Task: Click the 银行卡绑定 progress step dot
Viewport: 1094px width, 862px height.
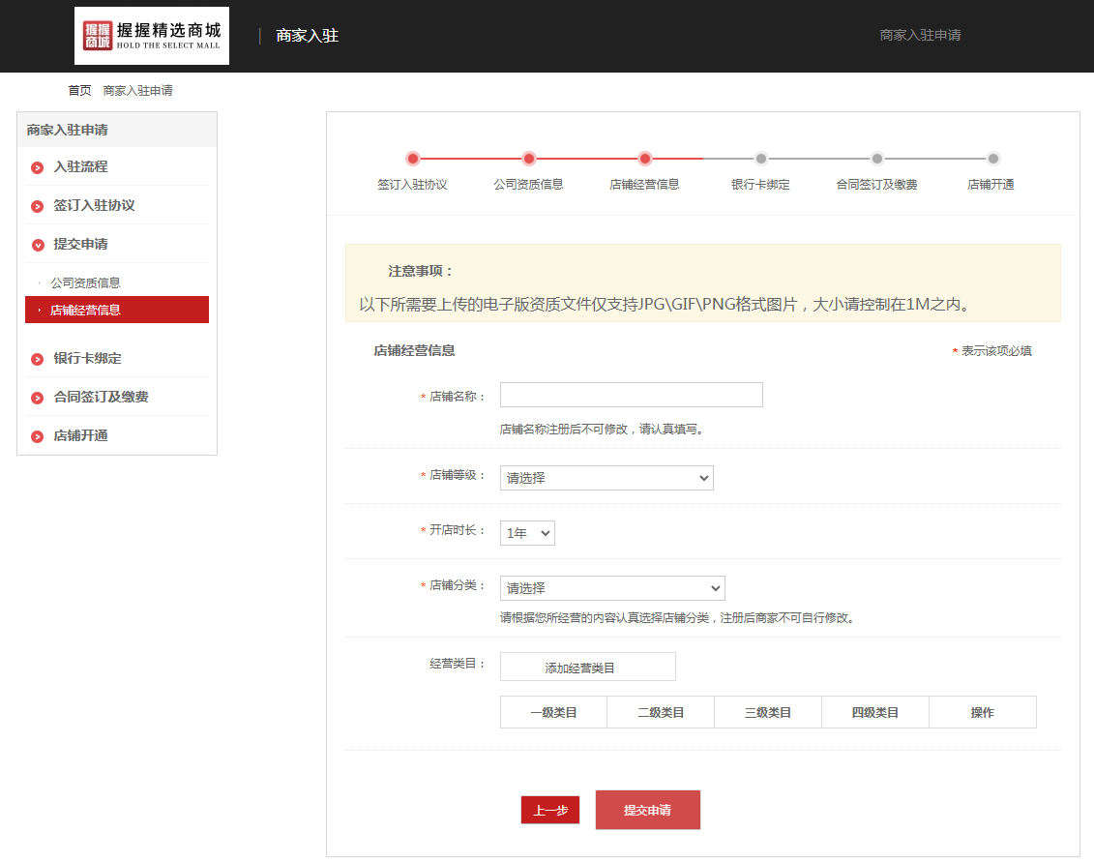Action: pyautogui.click(x=761, y=159)
